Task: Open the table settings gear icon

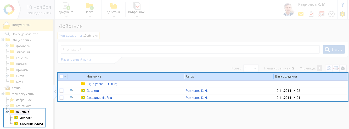Action: click(x=343, y=68)
